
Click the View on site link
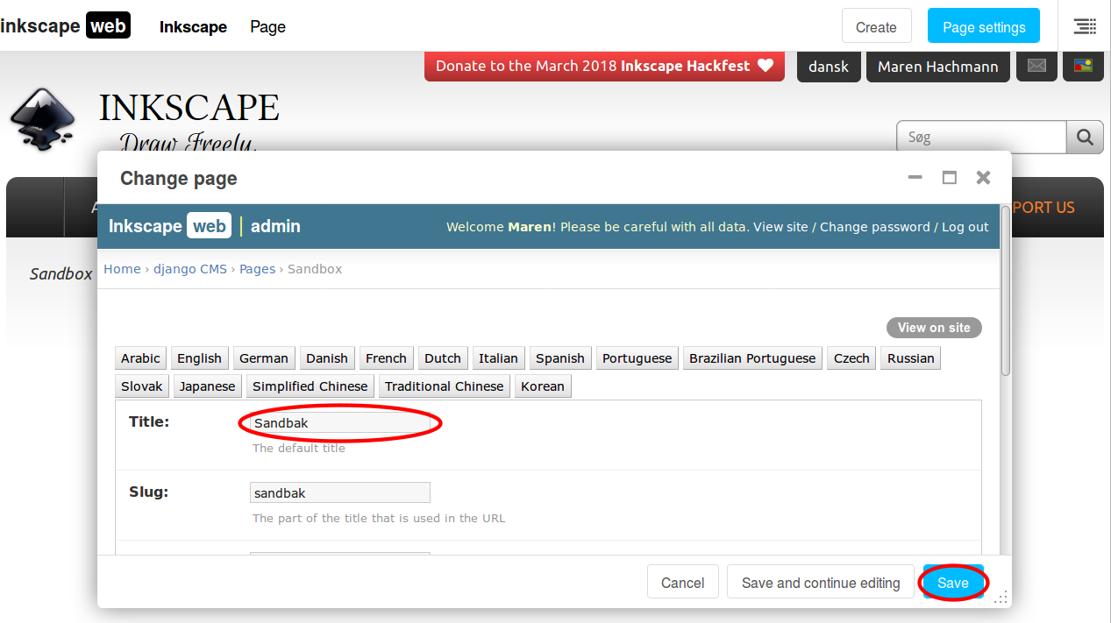(934, 328)
